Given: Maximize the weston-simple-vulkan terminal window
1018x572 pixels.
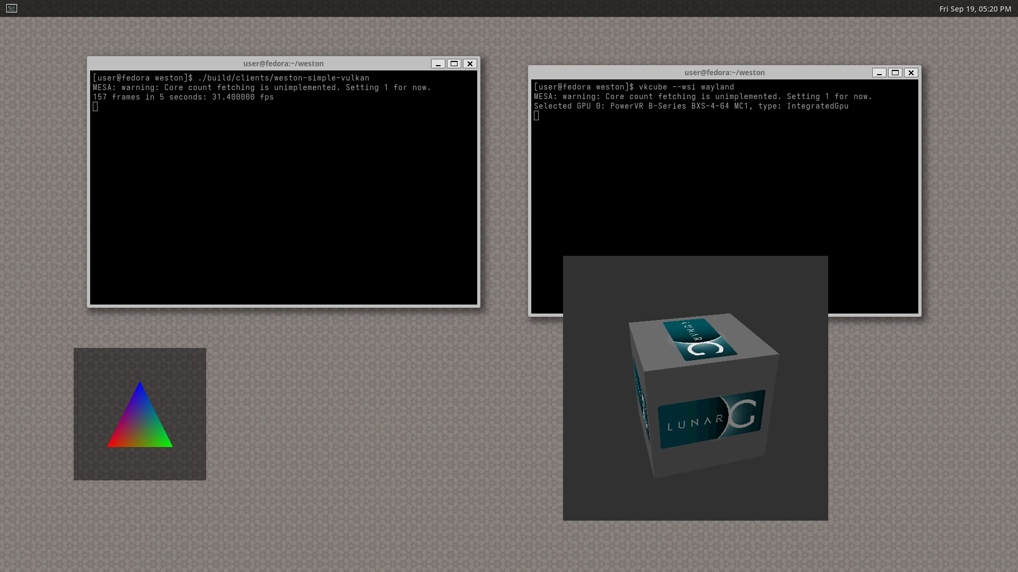Looking at the screenshot, I should (454, 64).
